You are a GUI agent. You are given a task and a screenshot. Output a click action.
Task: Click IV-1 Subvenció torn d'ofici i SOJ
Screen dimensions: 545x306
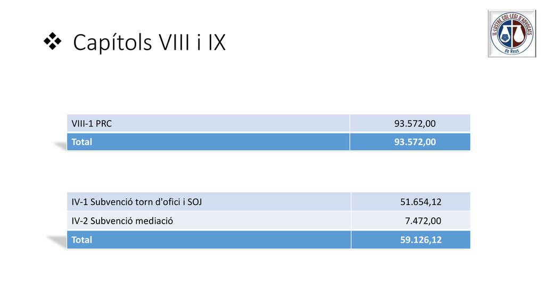(x=137, y=202)
